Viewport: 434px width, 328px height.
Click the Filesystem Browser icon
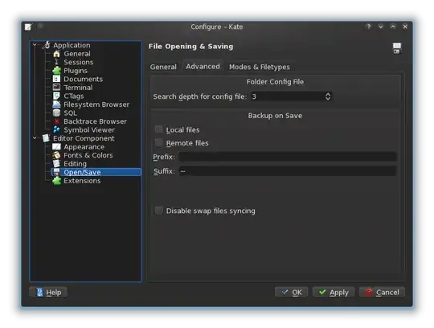[56, 105]
